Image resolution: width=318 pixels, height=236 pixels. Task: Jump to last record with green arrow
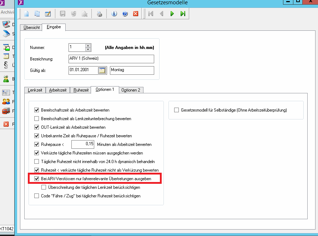pos(183,14)
